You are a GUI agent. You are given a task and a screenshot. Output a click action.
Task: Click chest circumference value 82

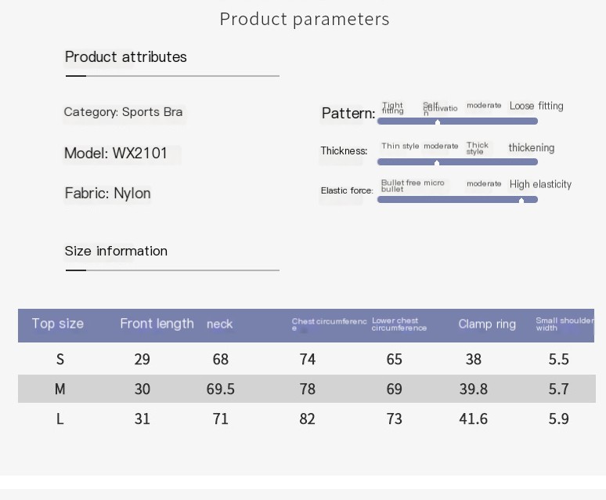[x=307, y=418]
